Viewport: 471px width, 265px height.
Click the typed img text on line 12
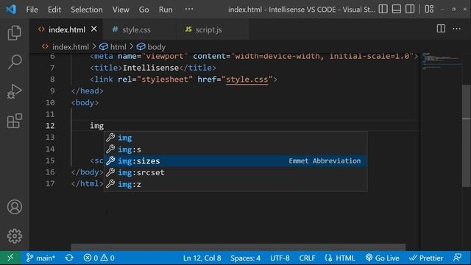coord(96,126)
